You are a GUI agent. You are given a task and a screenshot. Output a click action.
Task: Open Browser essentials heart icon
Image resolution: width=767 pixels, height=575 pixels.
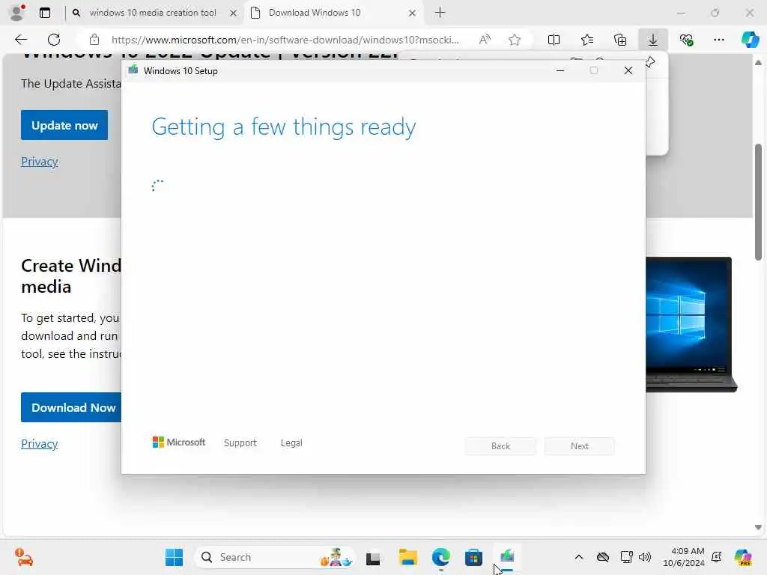coord(686,40)
